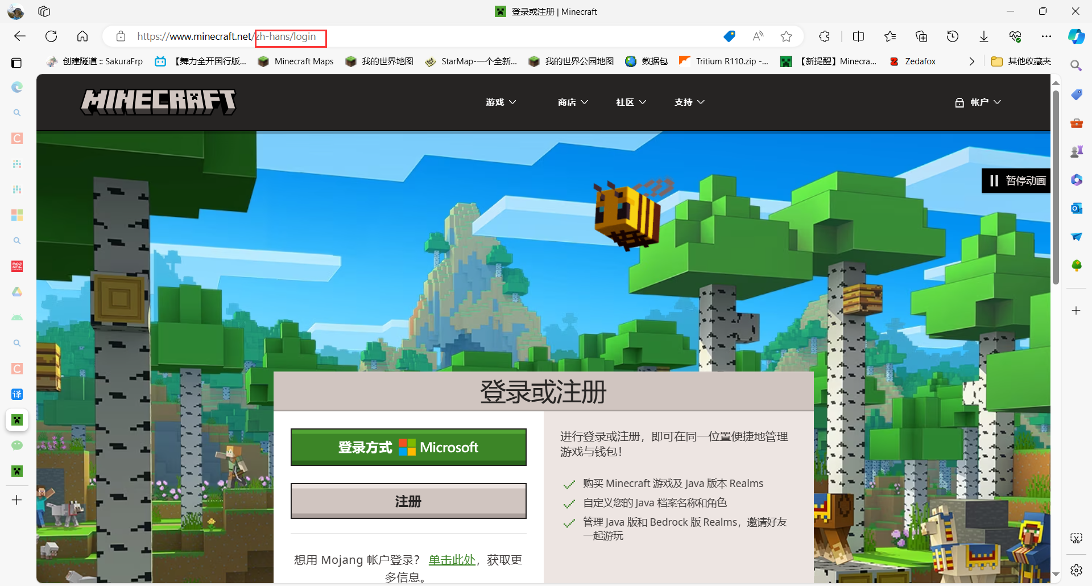
Task: Launch Copilot from the toolbar
Action: click(x=1076, y=36)
